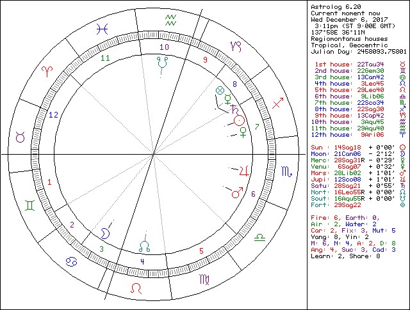Viewport: 410px width, 310px height.
Task: Click the '137°58E 36°11N' location line
Action: click(x=338, y=33)
